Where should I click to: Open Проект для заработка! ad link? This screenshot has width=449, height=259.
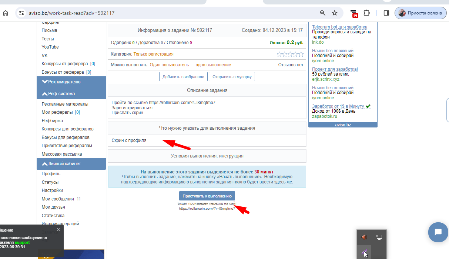pos(335,69)
